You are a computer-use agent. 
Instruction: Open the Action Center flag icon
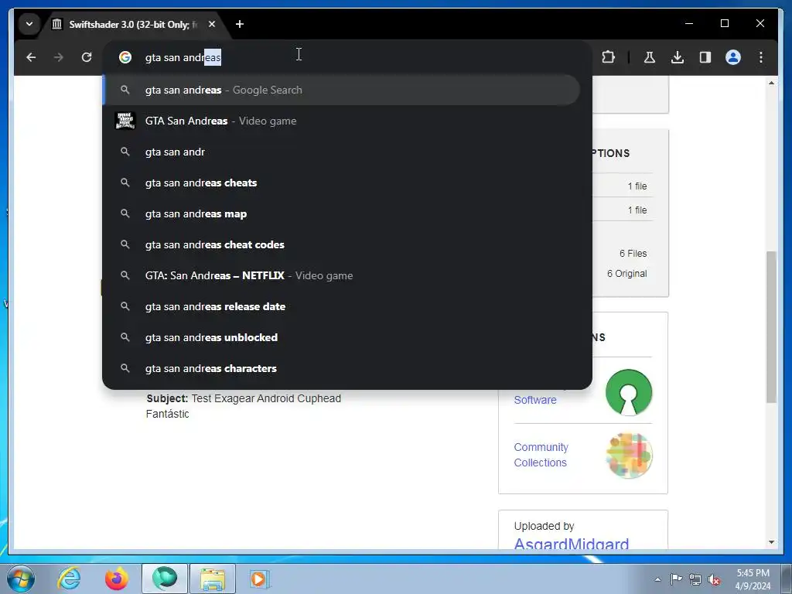[x=676, y=579]
